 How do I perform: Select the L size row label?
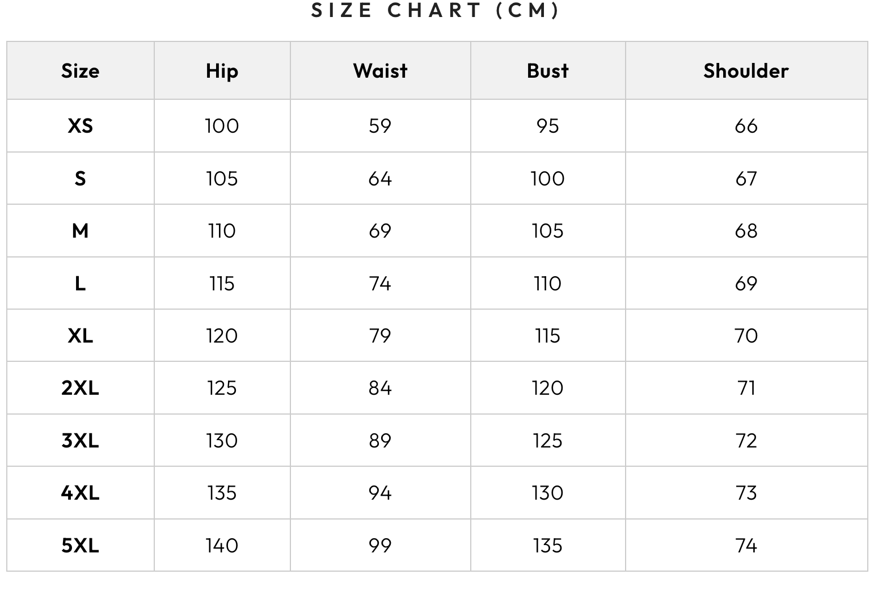click(x=80, y=284)
